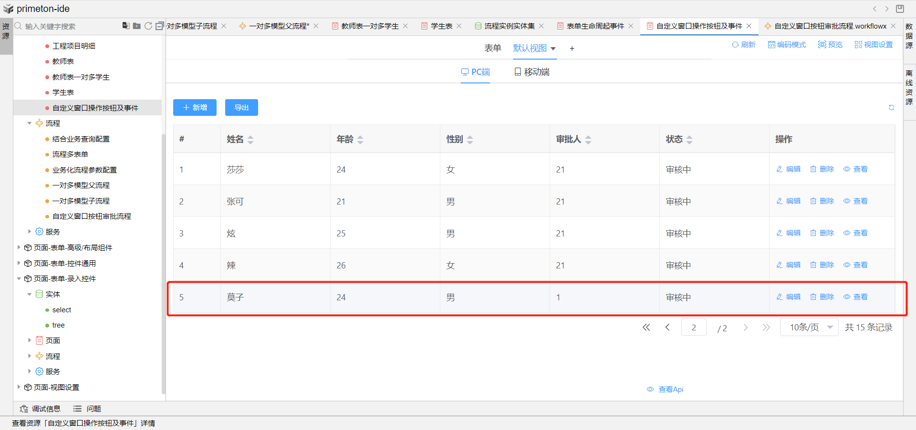Open 视图设置 view settings
The image size is (916, 430).
874,45
